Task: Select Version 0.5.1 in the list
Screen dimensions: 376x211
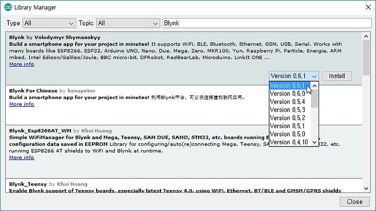Action: [290, 126]
